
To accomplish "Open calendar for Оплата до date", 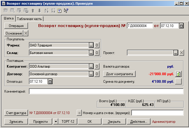I will pyautogui.click(x=50, y=82).
